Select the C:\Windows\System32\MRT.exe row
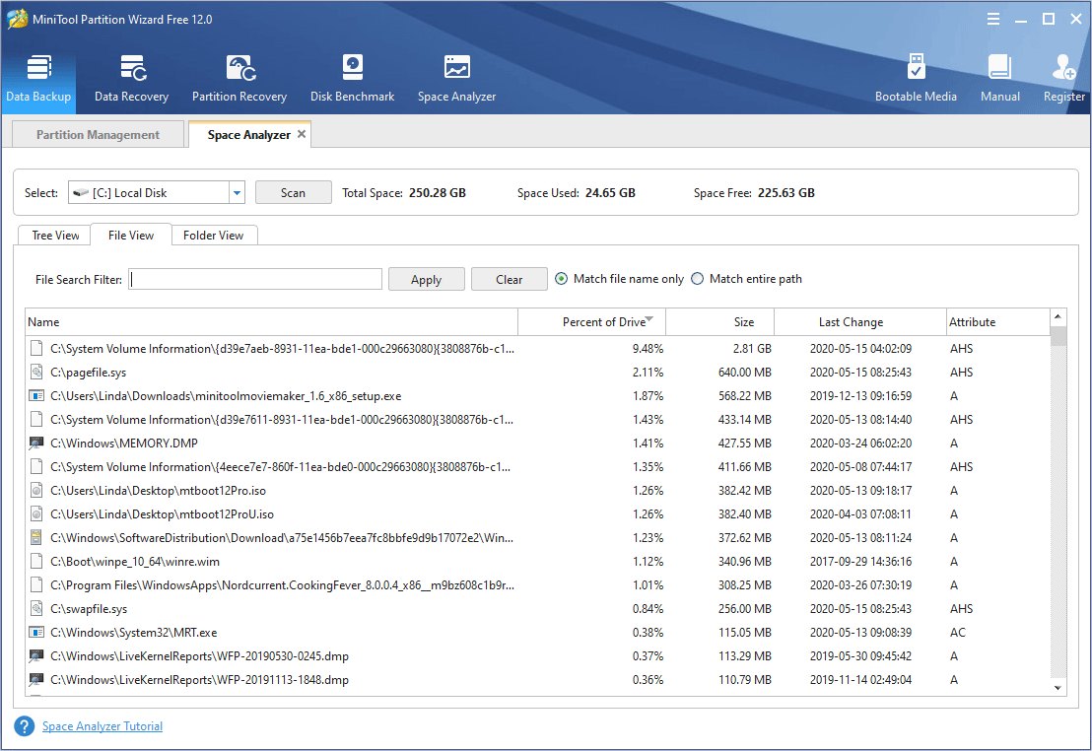The height and width of the screenshot is (751, 1092). click(538, 633)
